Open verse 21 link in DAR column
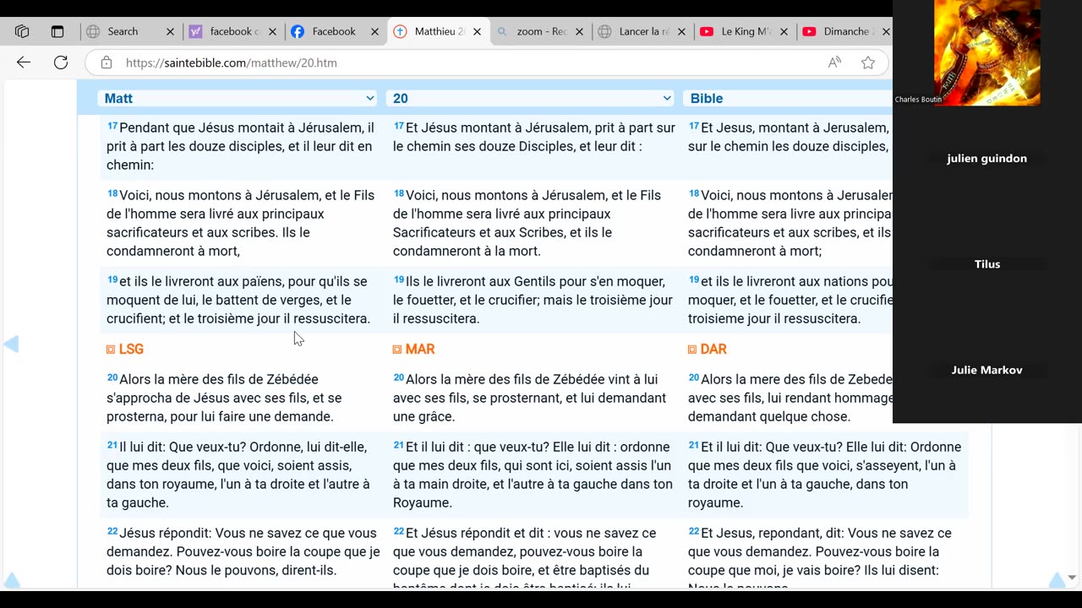1082x608 pixels. point(694,445)
